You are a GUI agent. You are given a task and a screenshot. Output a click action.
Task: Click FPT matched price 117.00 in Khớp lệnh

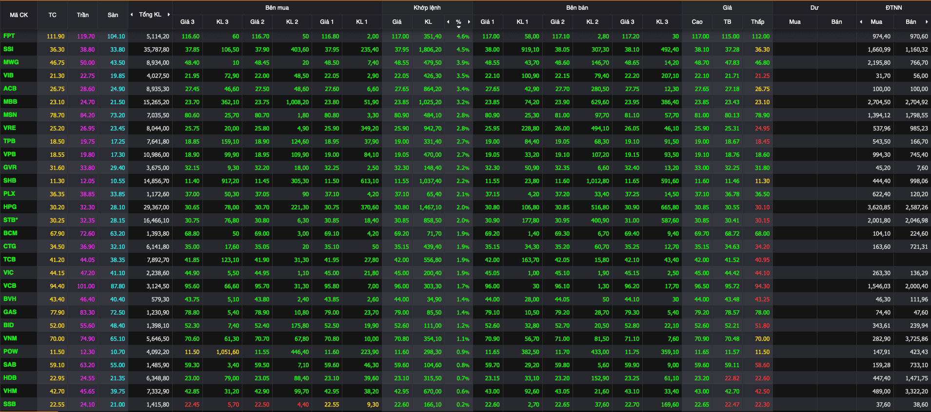pyautogui.click(x=400, y=37)
